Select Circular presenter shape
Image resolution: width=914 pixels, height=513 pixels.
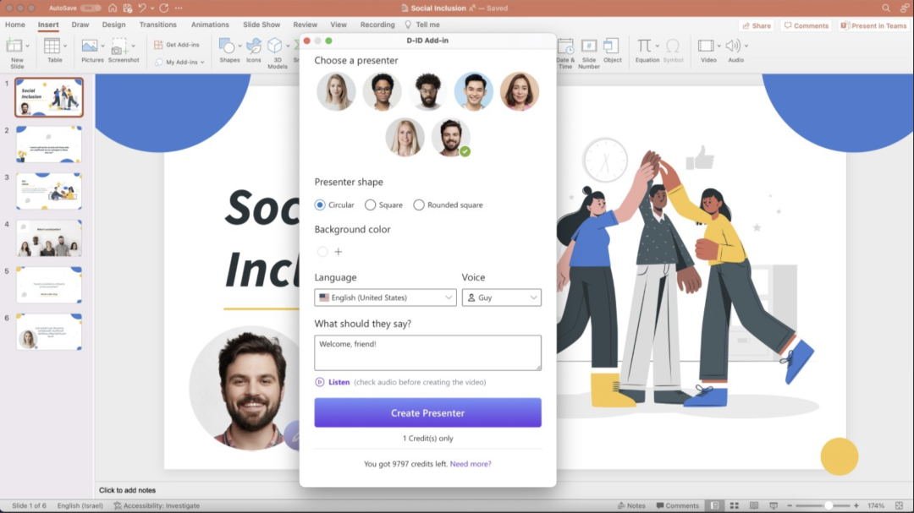(320, 205)
